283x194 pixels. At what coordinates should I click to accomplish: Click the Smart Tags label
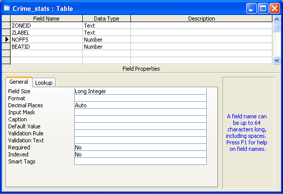[x=22, y=161]
